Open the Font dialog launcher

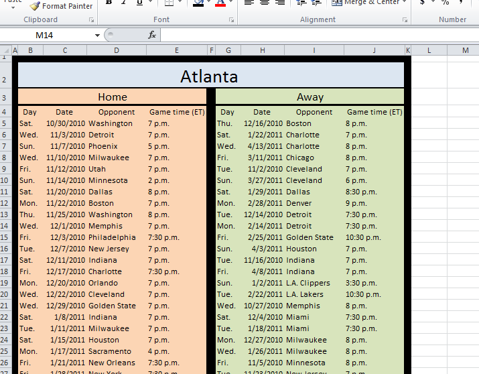[x=231, y=20]
